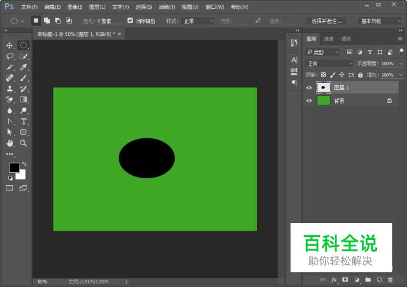The height and width of the screenshot is (287, 407).
Task: Pick the Horizontal Type tool
Action: tap(24, 121)
